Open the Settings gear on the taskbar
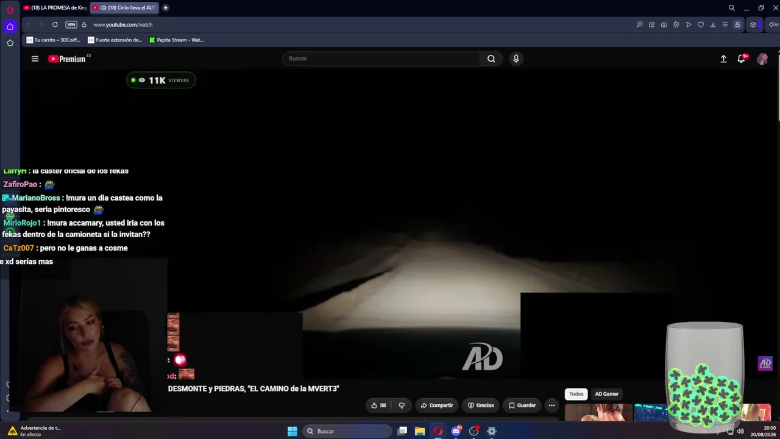780x439 pixels. (x=492, y=431)
